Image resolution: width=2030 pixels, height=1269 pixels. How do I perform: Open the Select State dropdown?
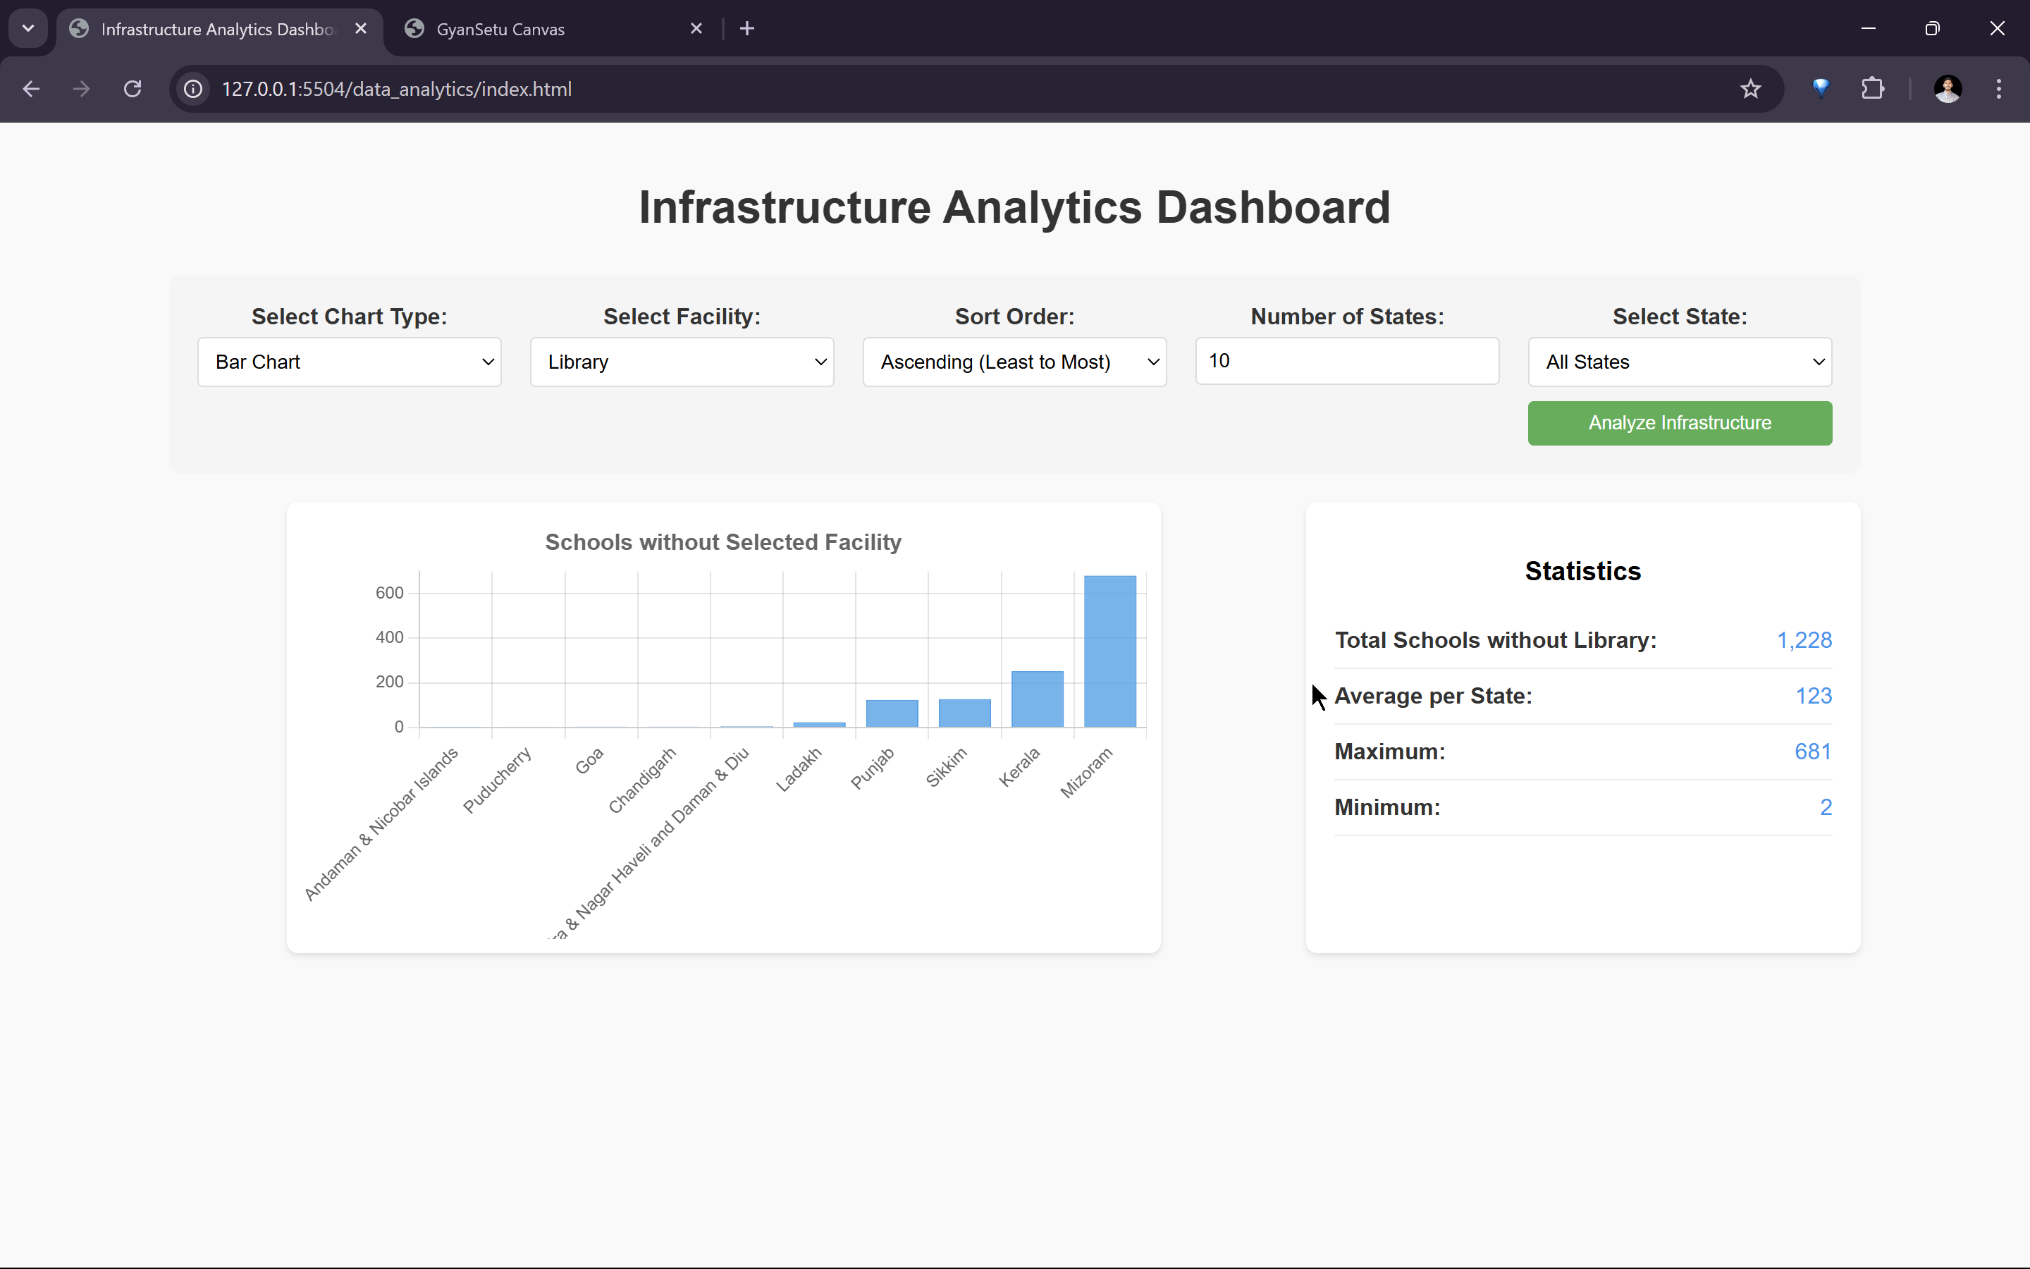coord(1680,362)
